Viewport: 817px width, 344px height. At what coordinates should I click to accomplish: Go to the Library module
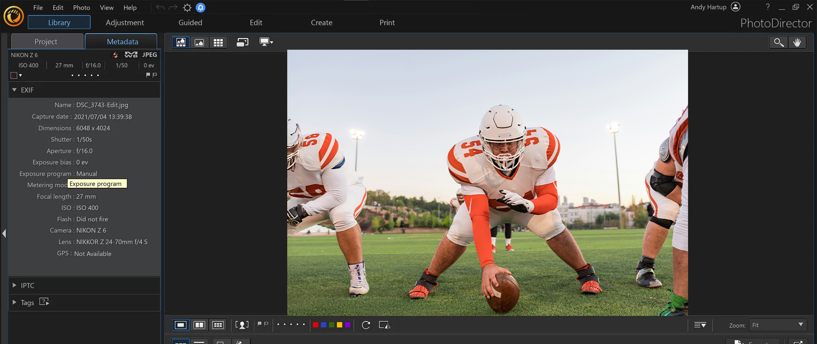[x=59, y=23]
